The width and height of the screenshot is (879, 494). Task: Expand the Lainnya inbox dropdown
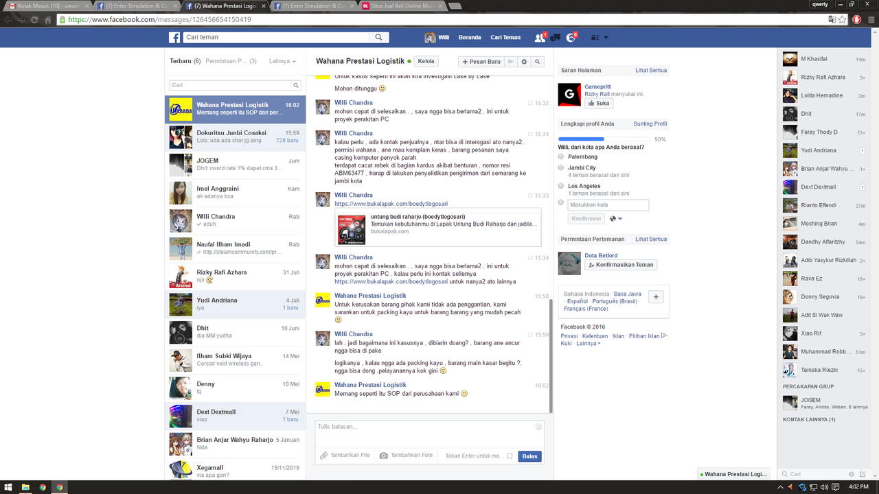click(x=282, y=61)
